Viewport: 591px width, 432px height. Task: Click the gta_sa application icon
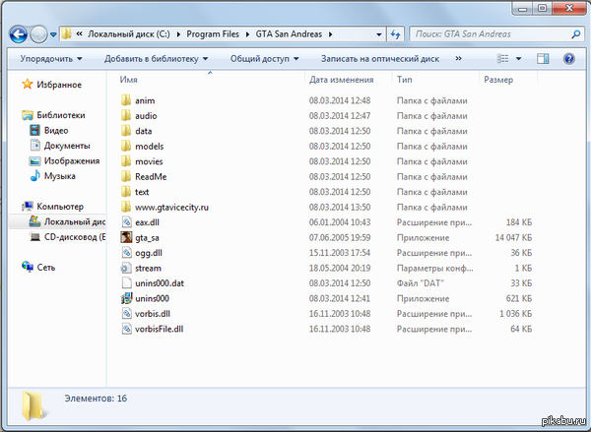point(125,237)
